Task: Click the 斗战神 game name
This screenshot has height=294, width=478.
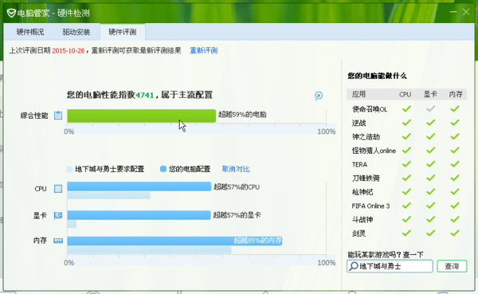Action: click(x=362, y=220)
